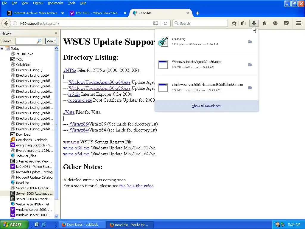The width and height of the screenshot is (305, 229).
Task: Collapse the Today history group
Action: tap(2, 49)
